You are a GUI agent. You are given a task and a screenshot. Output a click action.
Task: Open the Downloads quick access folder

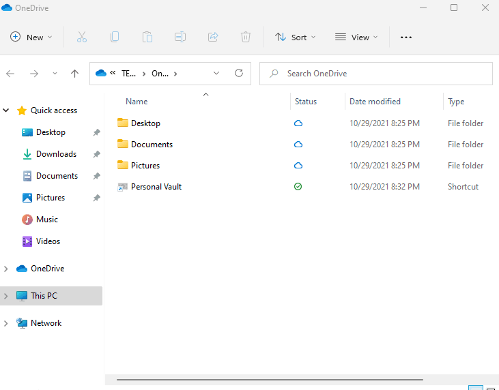56,154
